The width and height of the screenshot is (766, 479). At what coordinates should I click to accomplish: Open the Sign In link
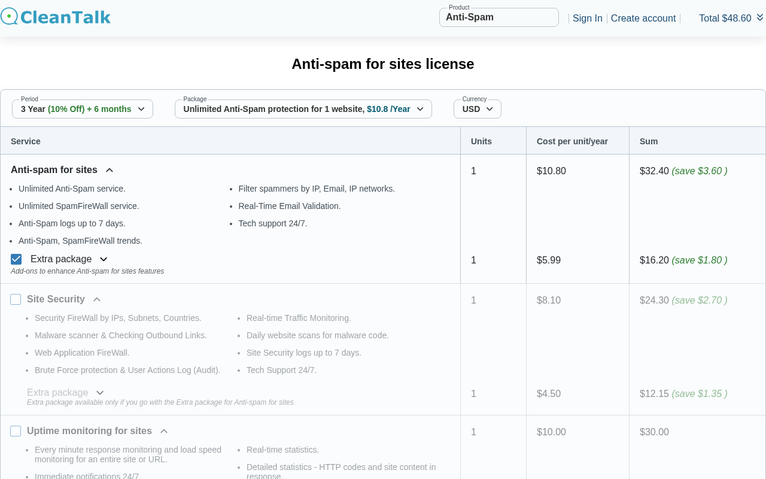tap(587, 18)
